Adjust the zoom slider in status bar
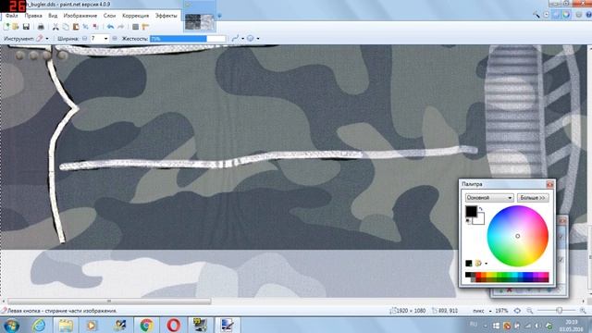This screenshot has height=333, width=592. point(559,311)
